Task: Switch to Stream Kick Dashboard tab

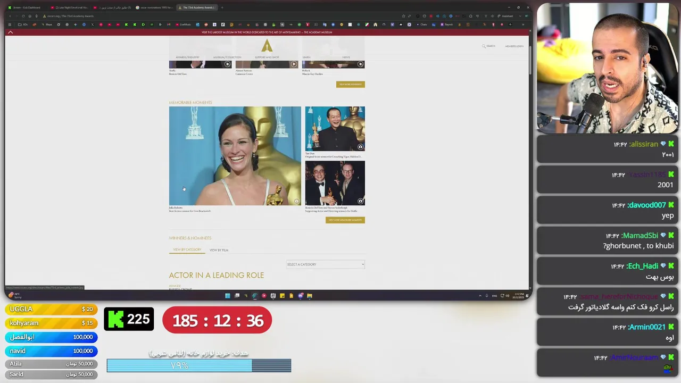Action: pos(25,7)
